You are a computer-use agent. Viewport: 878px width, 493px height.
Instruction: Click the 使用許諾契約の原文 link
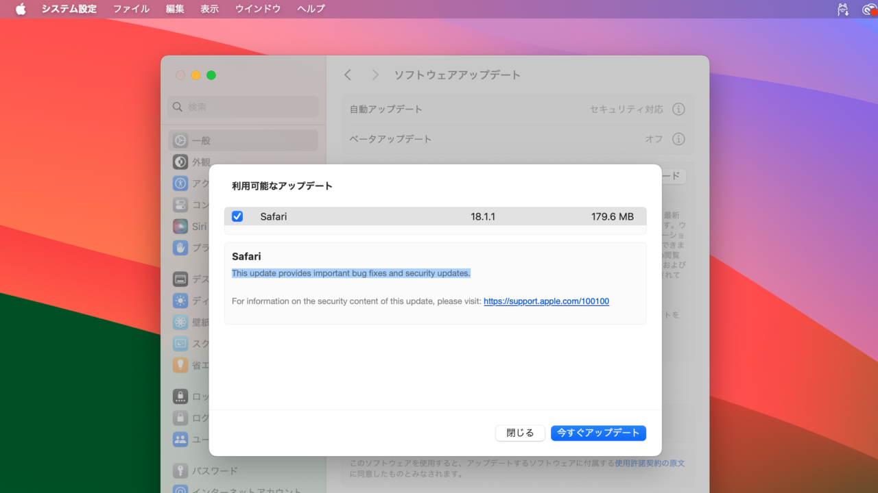[650, 464]
